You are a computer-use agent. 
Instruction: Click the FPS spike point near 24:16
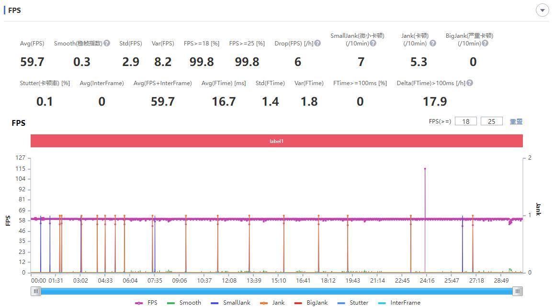pos(425,169)
